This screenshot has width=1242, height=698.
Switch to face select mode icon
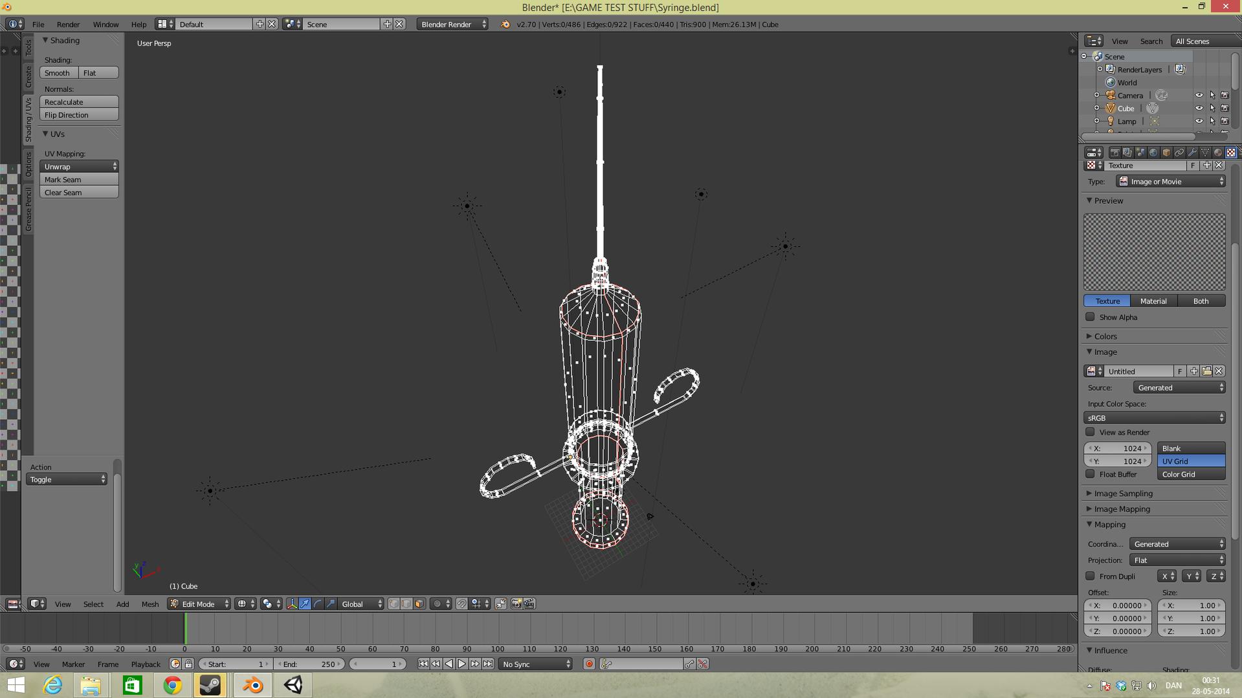pos(419,604)
